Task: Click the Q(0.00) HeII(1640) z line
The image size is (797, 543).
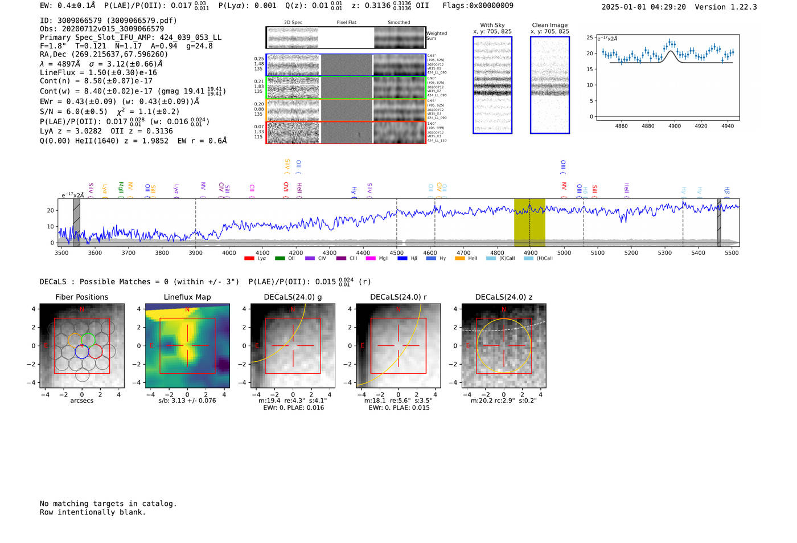Action: [133, 140]
